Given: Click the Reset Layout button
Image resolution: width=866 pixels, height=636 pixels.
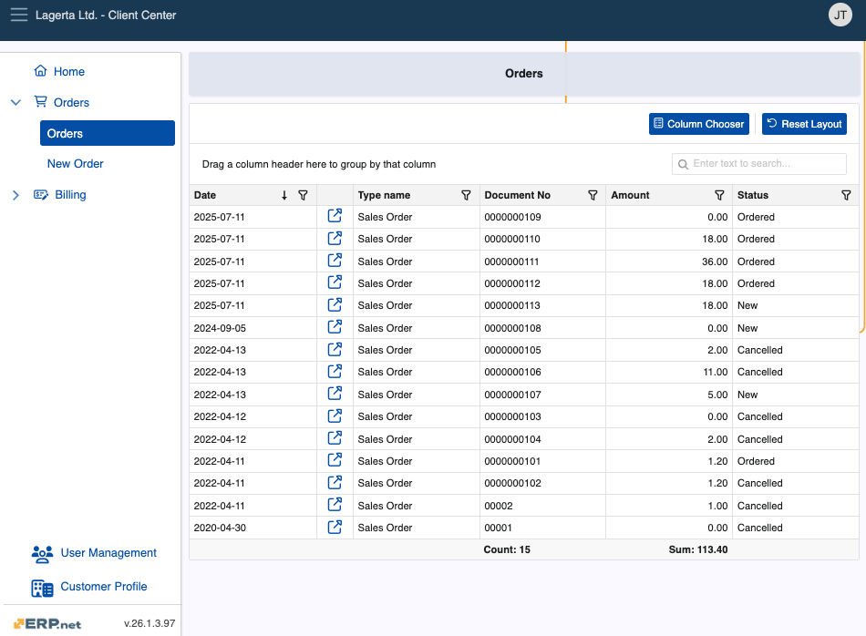Looking at the screenshot, I should pyautogui.click(x=804, y=124).
